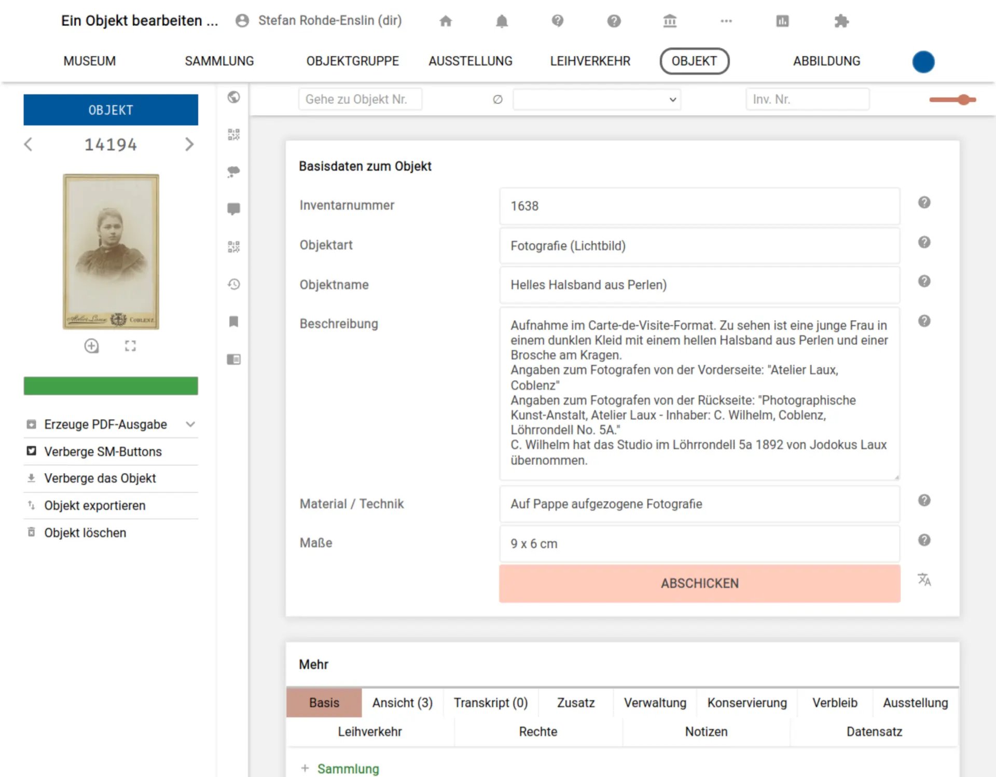Open notifications bell icon
The height and width of the screenshot is (777, 996).
[x=502, y=21]
